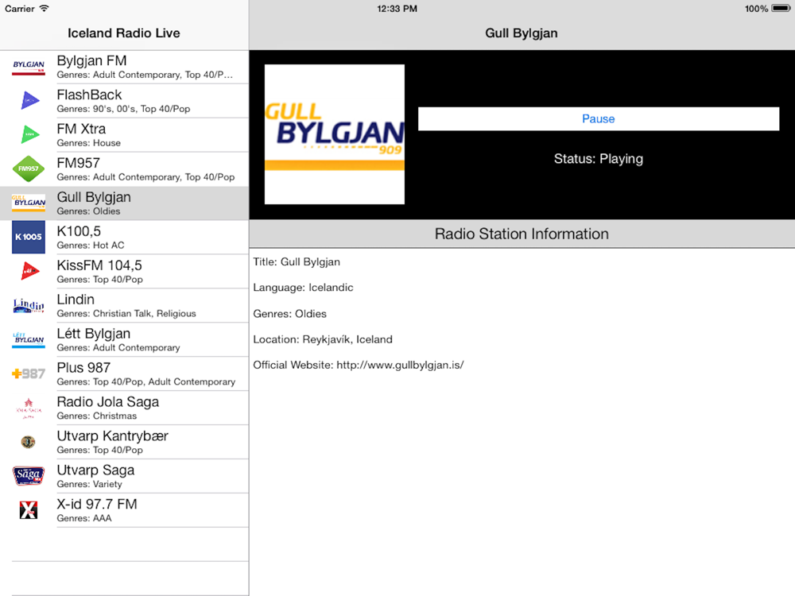Click the 'Iceland Radio Live' header title
This screenshot has width=795, height=596.
pyautogui.click(x=124, y=33)
